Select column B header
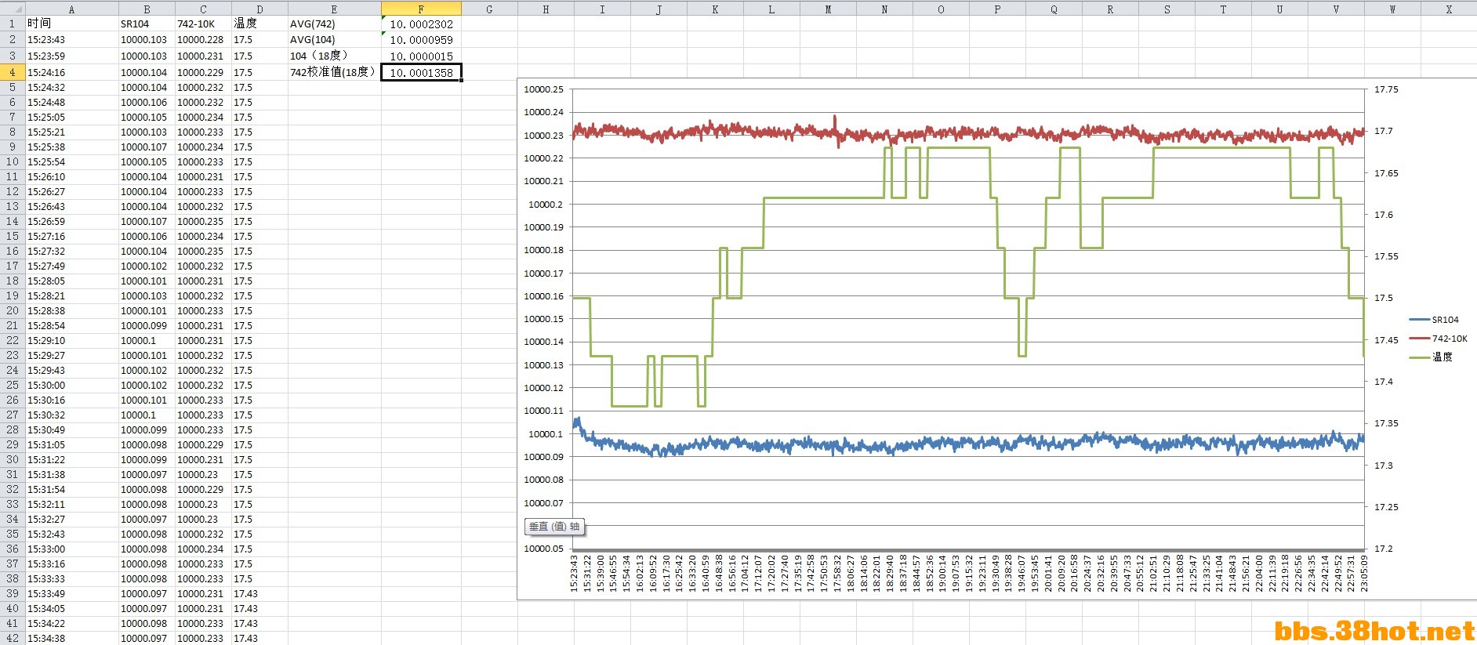Image resolution: width=1477 pixels, height=645 pixels. [147, 9]
